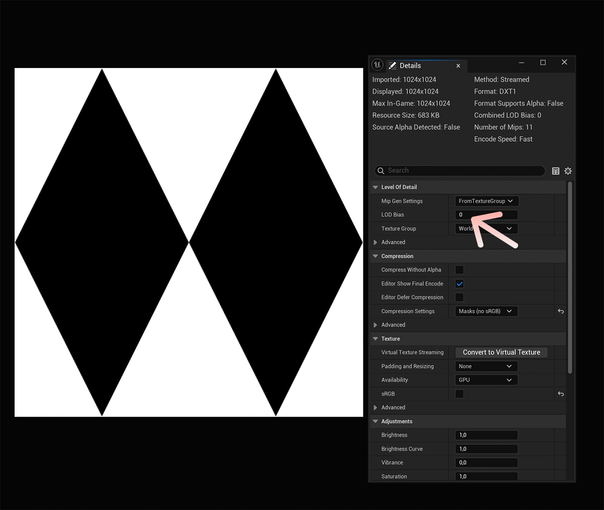
Task: Click the 'Resource Size: 683 KB' text
Action: coord(406,115)
